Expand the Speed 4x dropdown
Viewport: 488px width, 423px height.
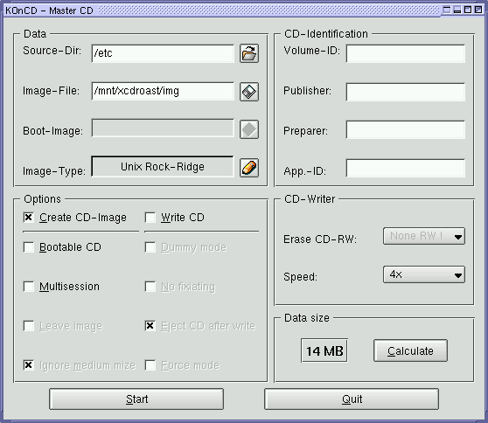pyautogui.click(x=424, y=274)
